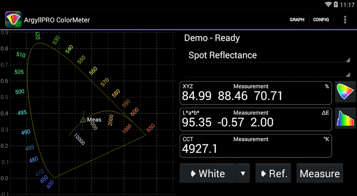The image size is (357, 196).
Task: Click the b* value 2.00
Action: (x=262, y=122)
